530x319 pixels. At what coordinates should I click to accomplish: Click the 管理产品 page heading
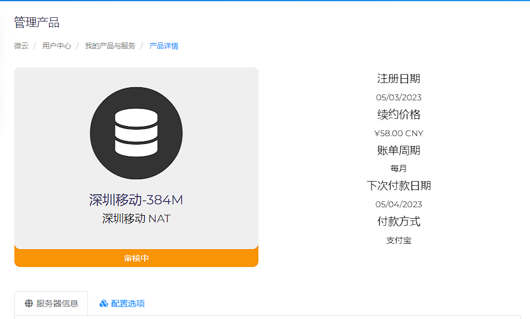(37, 22)
